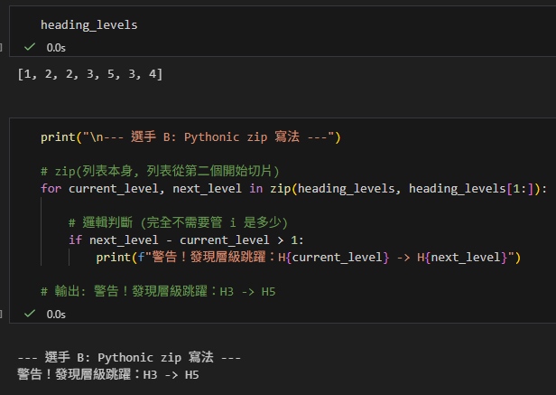Click output line --- 選手 B: Pythonic zip 寫法 ---
The height and width of the screenshot is (395, 556).
129,357
